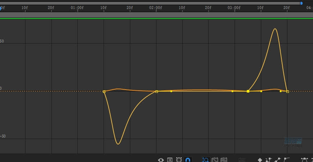The image size is (313, 162).
Task: Click the 01:00f mark on time ruler
Action: pyautogui.click(x=78, y=8)
